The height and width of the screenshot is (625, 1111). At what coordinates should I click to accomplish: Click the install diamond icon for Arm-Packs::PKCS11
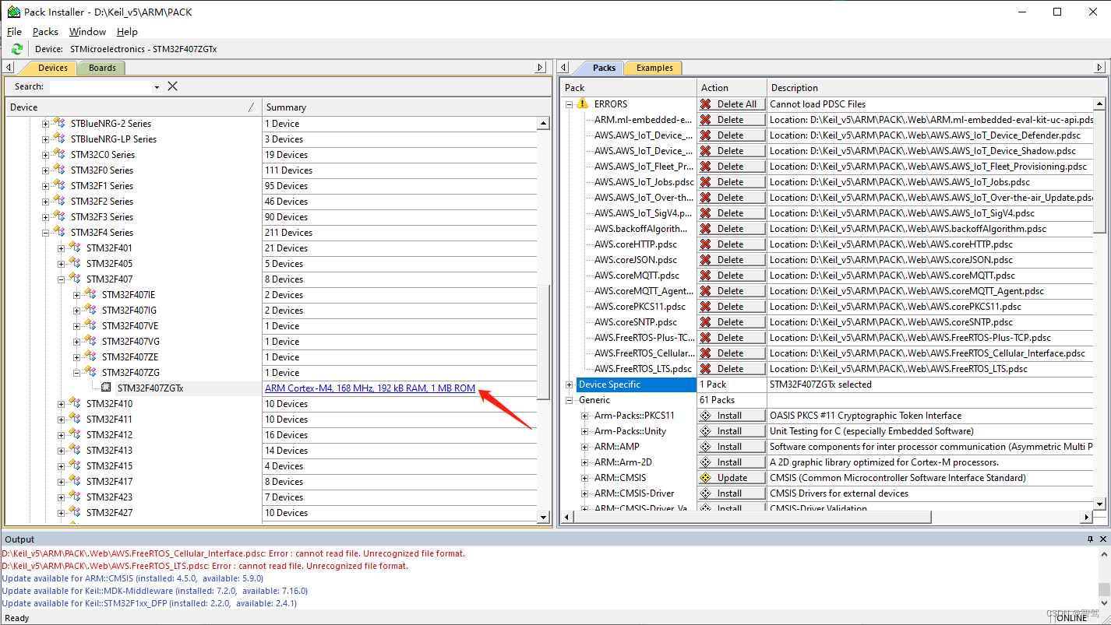point(706,415)
